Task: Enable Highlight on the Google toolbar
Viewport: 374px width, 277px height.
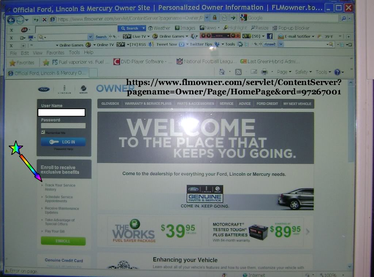Action: [236, 28]
